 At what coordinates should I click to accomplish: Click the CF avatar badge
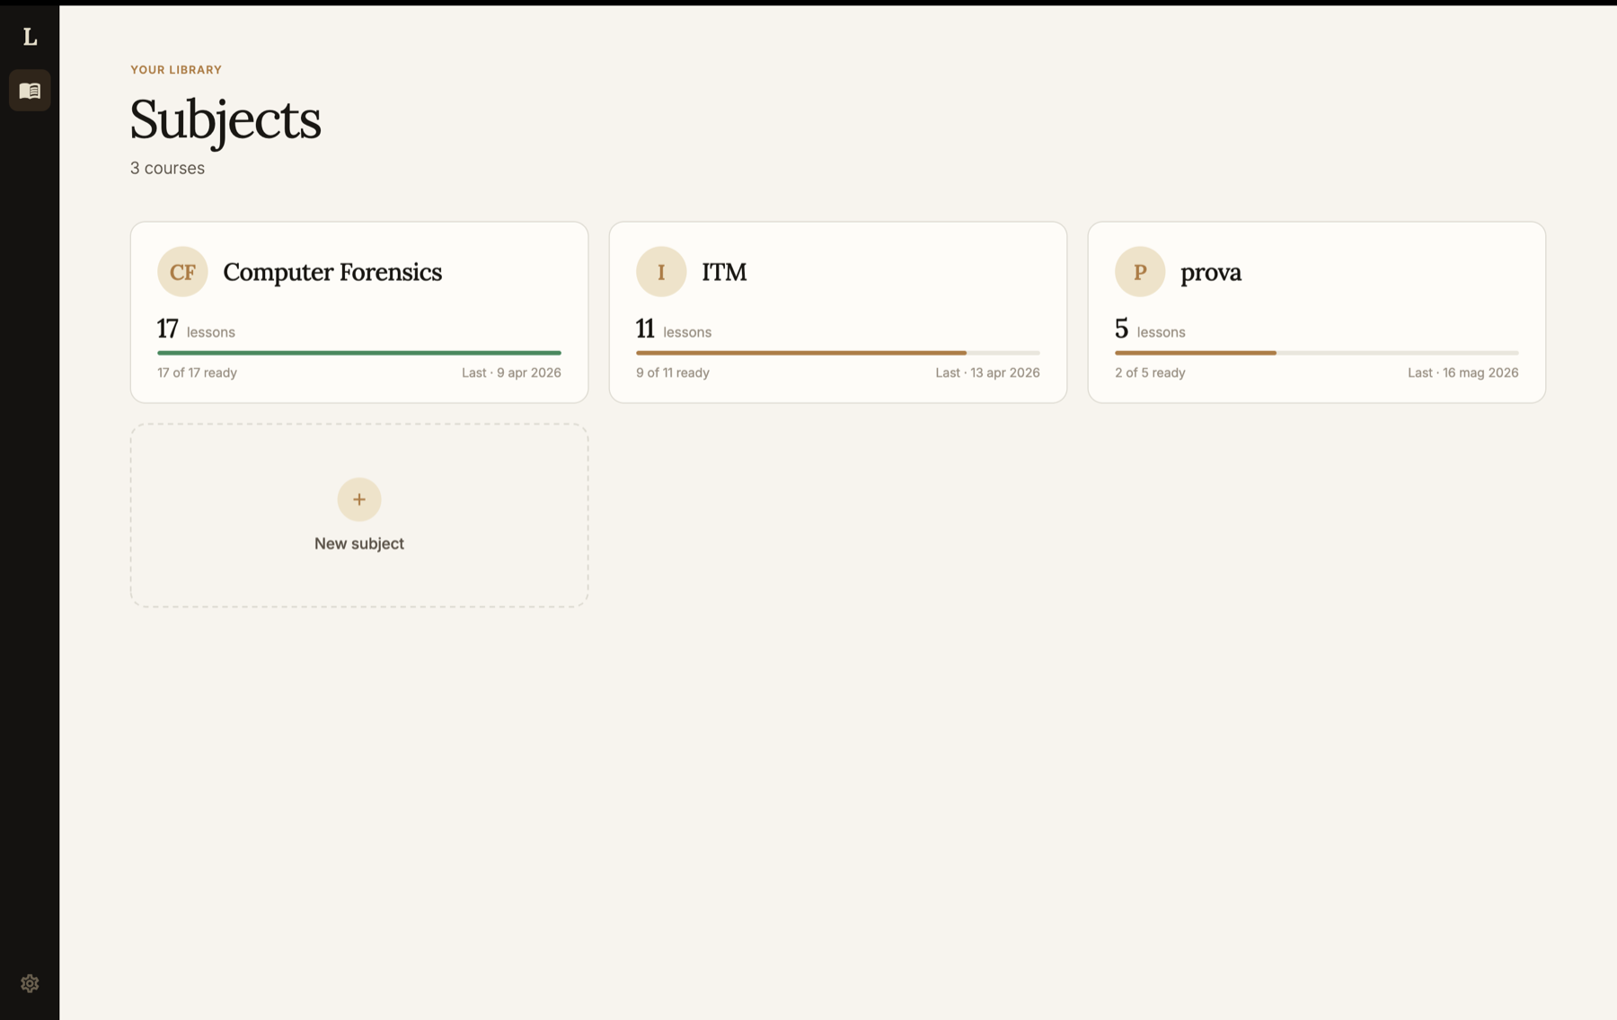click(182, 271)
